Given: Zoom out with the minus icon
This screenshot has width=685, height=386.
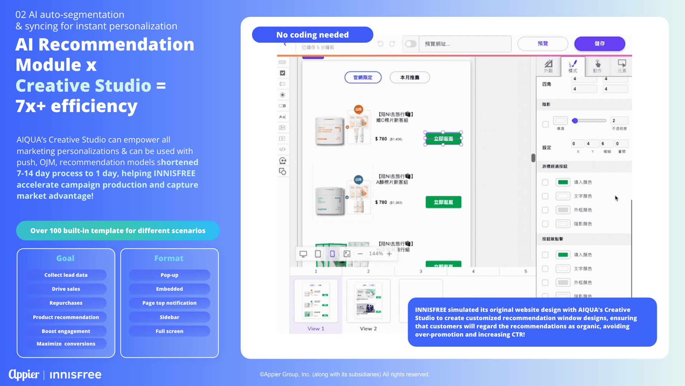Looking at the screenshot, I should [360, 254].
